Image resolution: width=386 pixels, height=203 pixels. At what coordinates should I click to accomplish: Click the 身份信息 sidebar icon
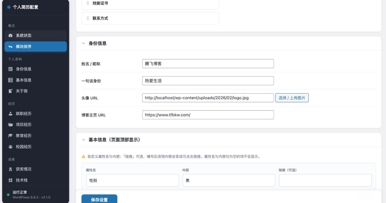coord(10,69)
